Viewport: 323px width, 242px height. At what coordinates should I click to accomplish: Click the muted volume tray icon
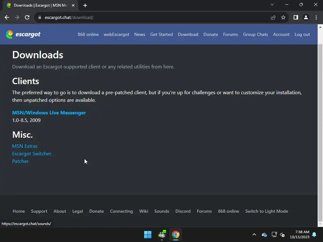(282, 234)
